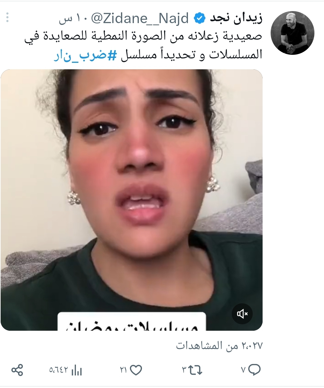The height and width of the screenshot is (388, 324).
Task: Open the Zidane Najd profile avatar
Action: click(x=292, y=33)
